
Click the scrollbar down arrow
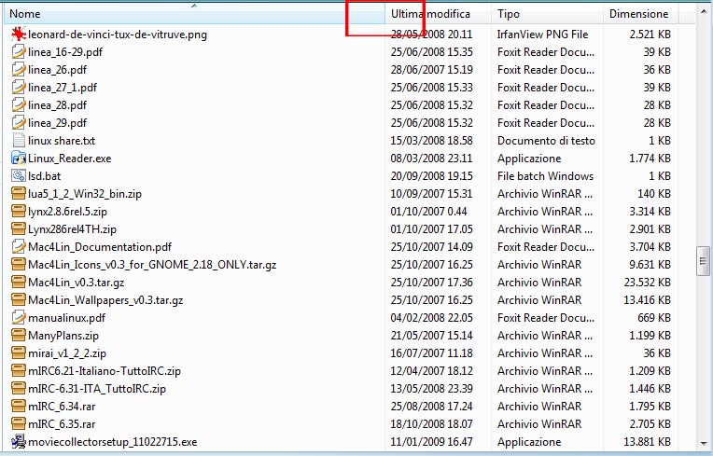point(704,443)
